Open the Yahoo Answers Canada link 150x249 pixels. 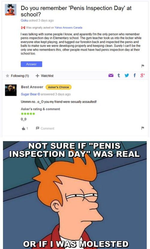[x=68, y=27]
